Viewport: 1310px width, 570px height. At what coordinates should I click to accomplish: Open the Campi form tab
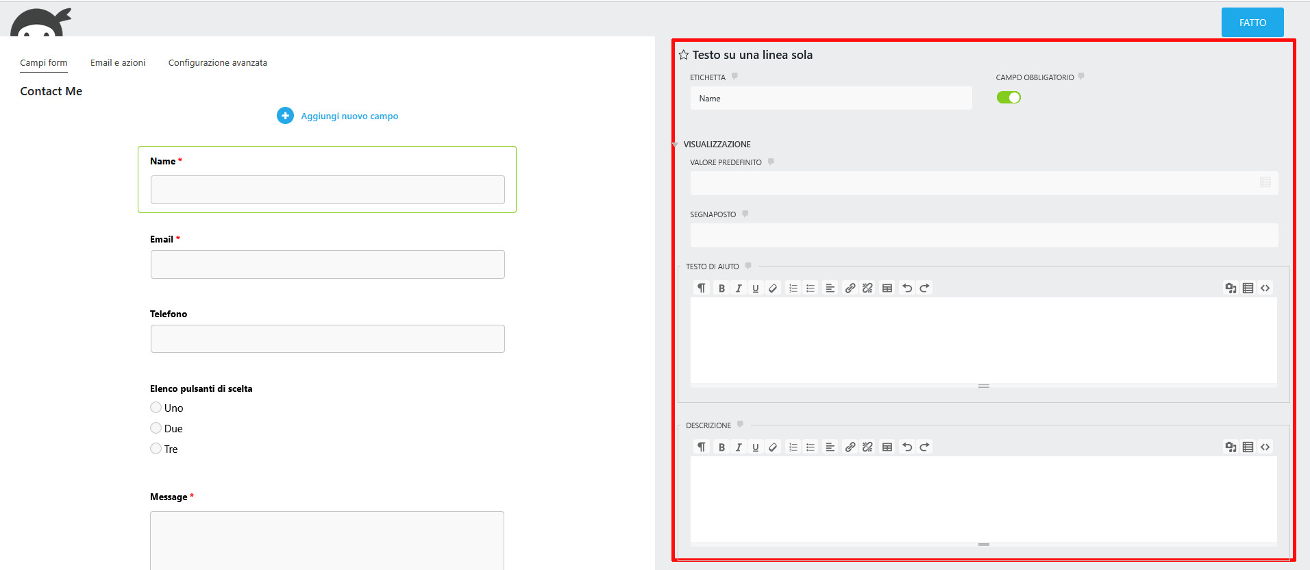[44, 62]
